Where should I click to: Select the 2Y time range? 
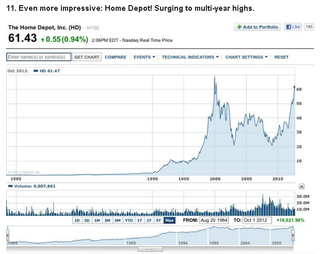point(149,221)
